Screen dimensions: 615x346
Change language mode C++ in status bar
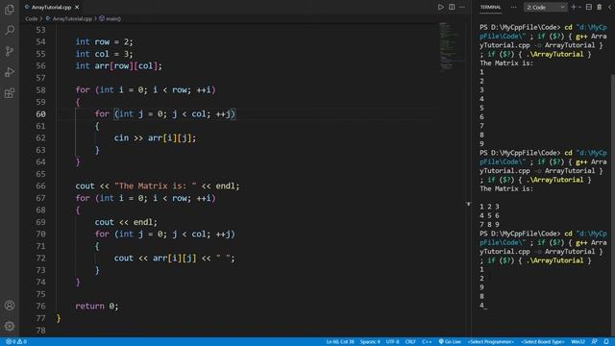(x=427, y=342)
